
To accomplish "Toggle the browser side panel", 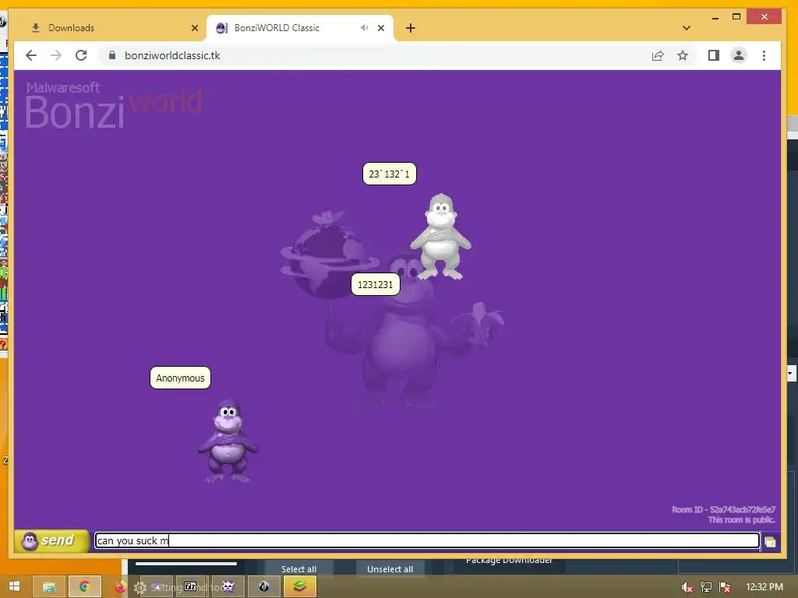I will 714,55.
